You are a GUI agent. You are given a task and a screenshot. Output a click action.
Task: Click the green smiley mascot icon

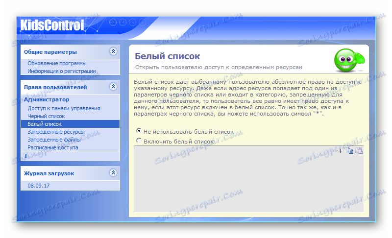(x=349, y=60)
